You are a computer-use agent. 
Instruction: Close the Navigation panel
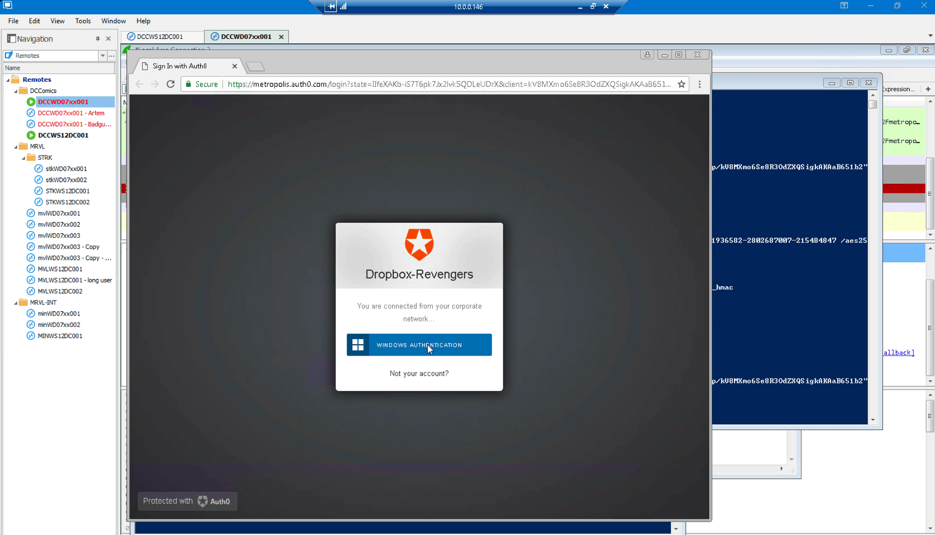click(108, 39)
